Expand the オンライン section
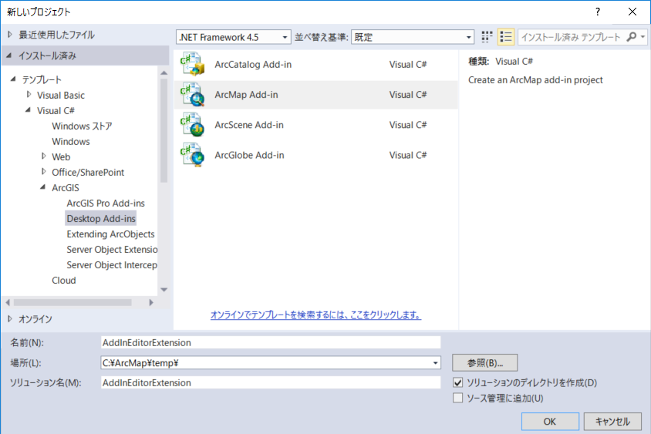Image resolution: width=651 pixels, height=434 pixels. (x=10, y=318)
